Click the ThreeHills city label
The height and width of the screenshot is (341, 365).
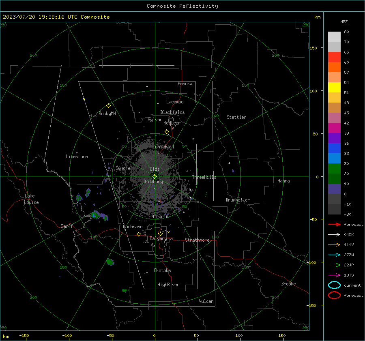coord(204,177)
